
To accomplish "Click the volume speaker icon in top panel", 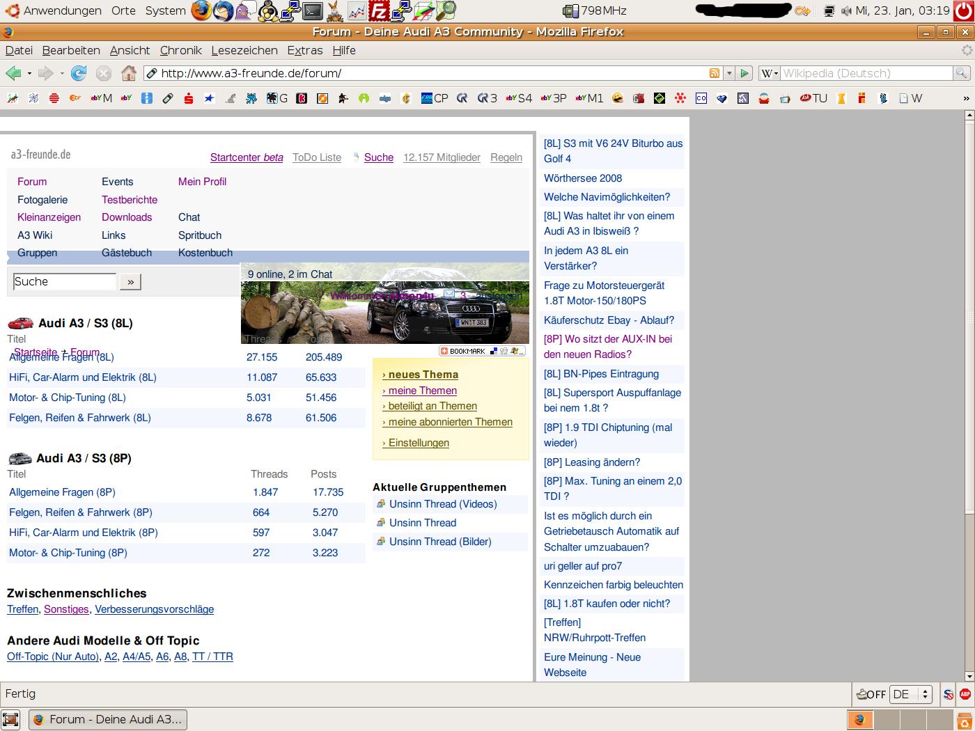I will tap(846, 10).
